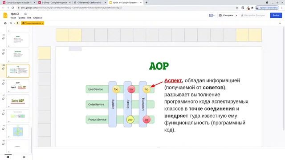This screenshot has width=285, height=160.
Task: Open the blue grid diagram slide thumbnail
Action: [x=18, y=131]
